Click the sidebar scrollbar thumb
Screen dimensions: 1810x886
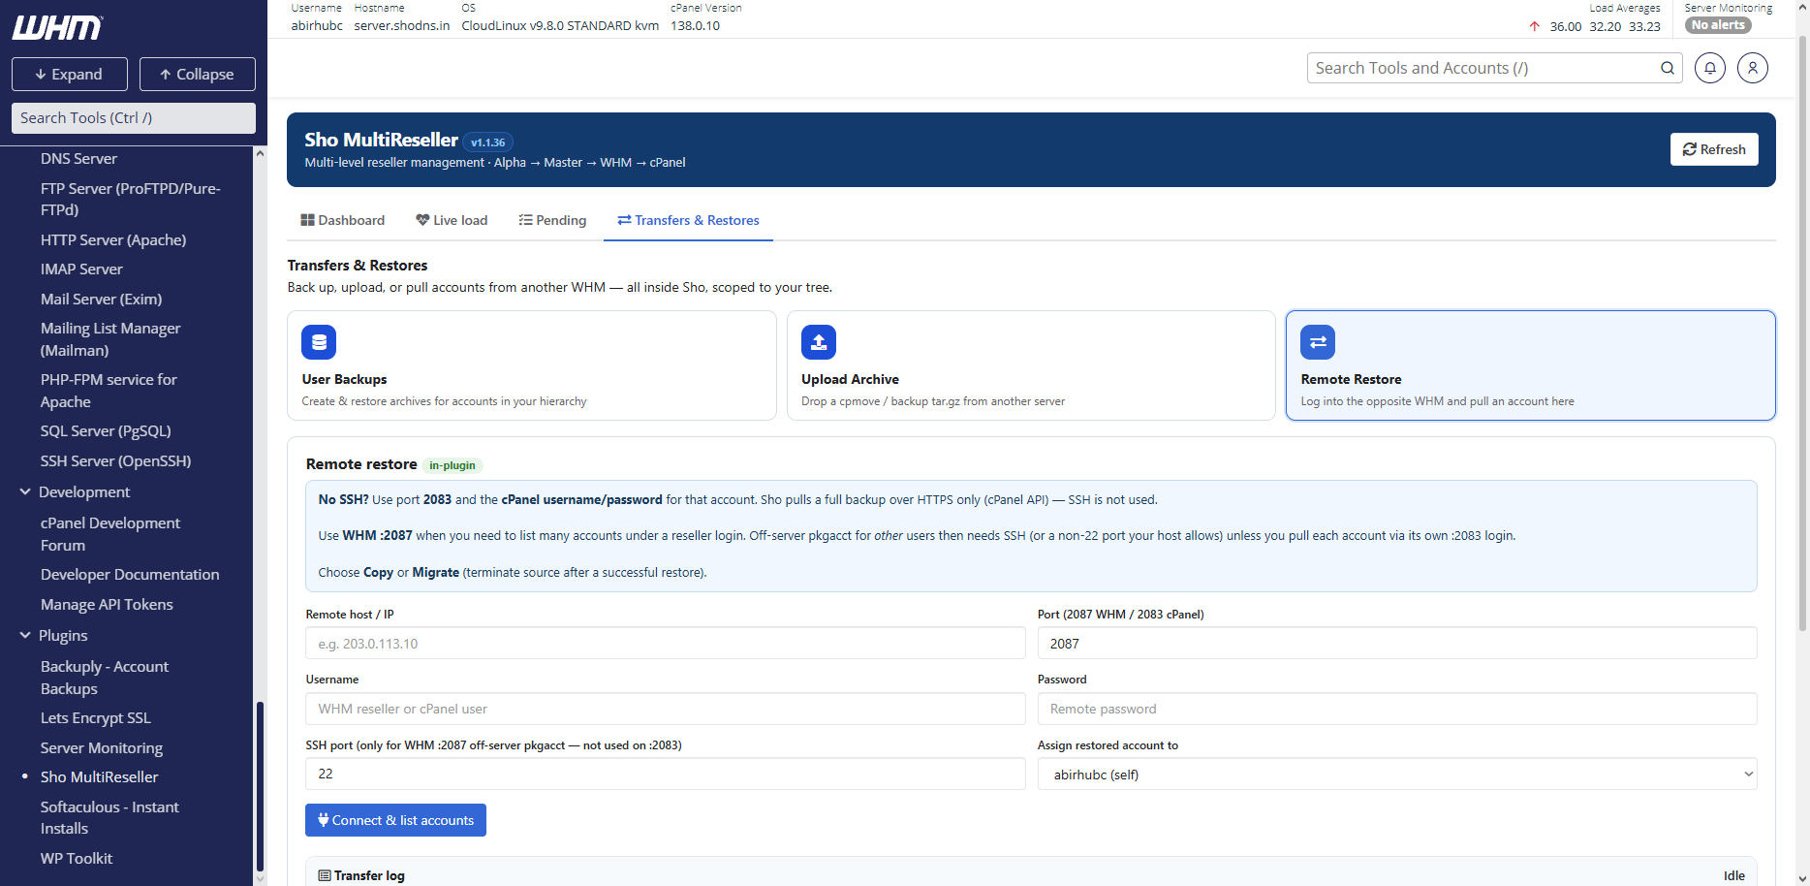(x=260, y=786)
